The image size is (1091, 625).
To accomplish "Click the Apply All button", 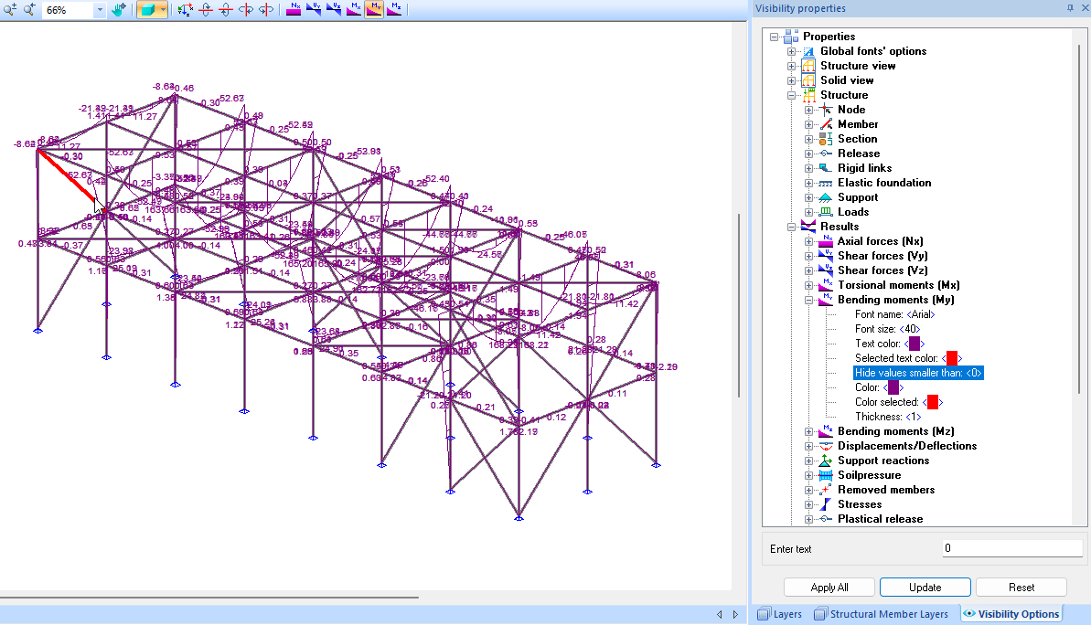I will coord(829,588).
